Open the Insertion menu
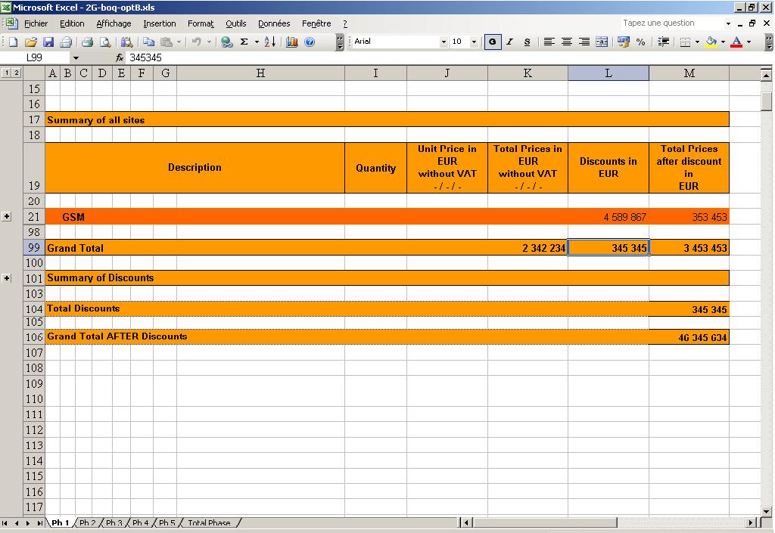Viewport: 775px width, 533px height. pyautogui.click(x=159, y=24)
